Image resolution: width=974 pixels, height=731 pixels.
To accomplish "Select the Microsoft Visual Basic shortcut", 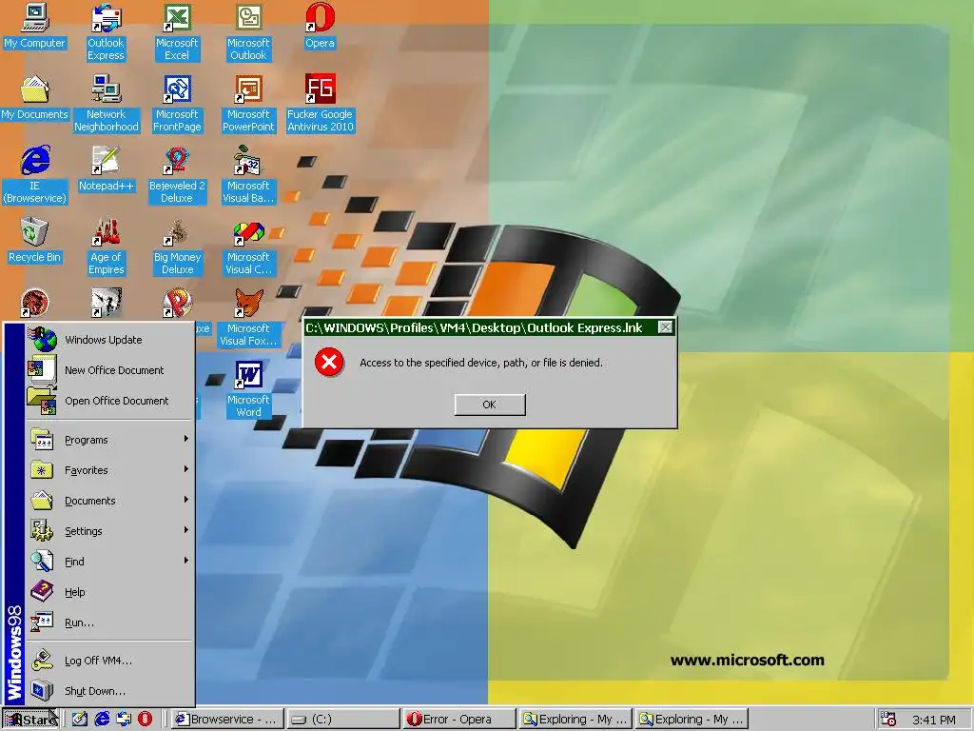I will pos(248,175).
